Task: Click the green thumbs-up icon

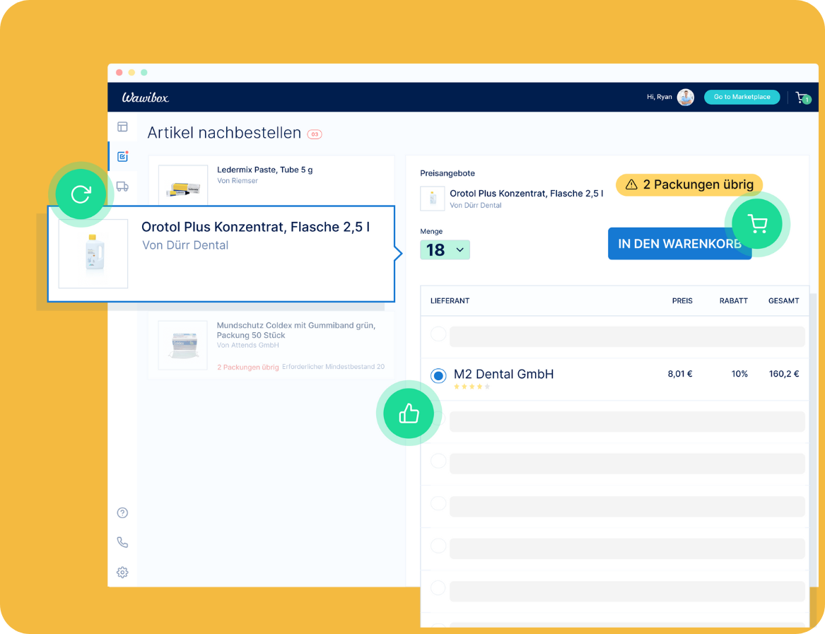Action: (409, 414)
